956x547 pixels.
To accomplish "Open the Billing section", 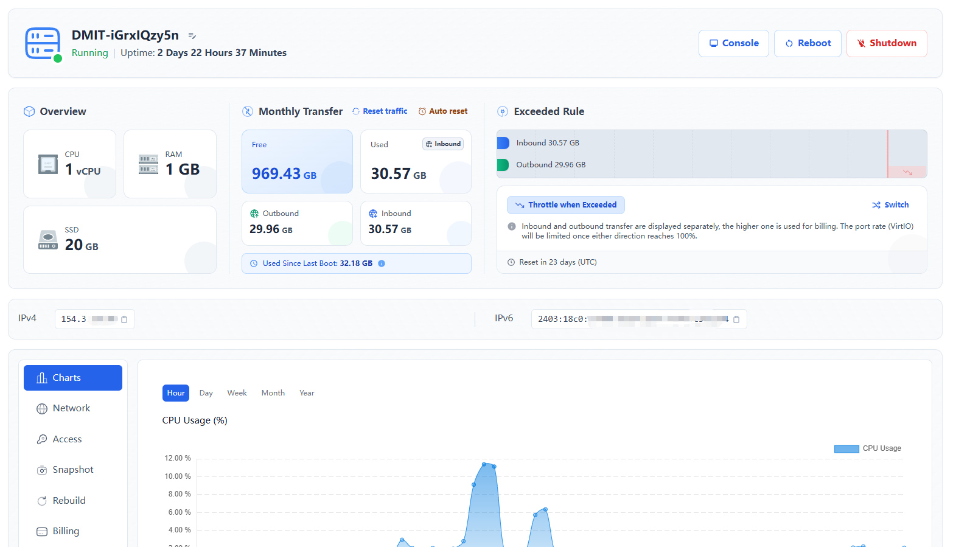I will pos(73,531).
